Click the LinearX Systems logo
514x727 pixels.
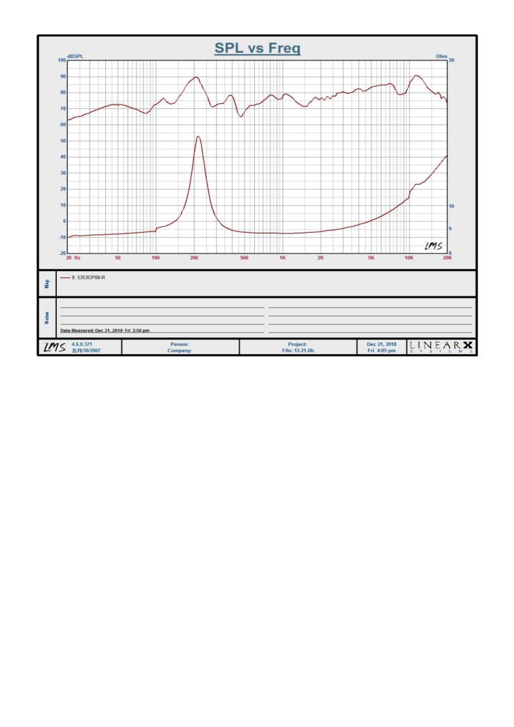441,347
